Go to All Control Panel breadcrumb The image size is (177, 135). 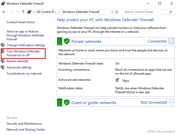point(46,12)
